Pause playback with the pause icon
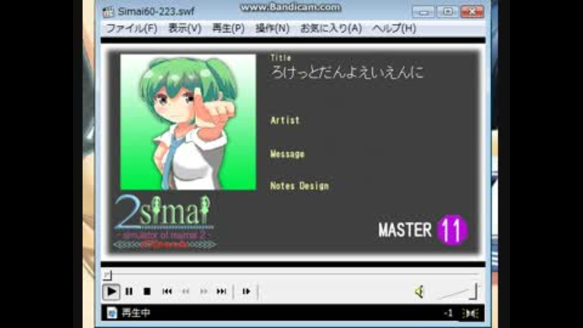The height and width of the screenshot is (328, 583). tap(129, 292)
